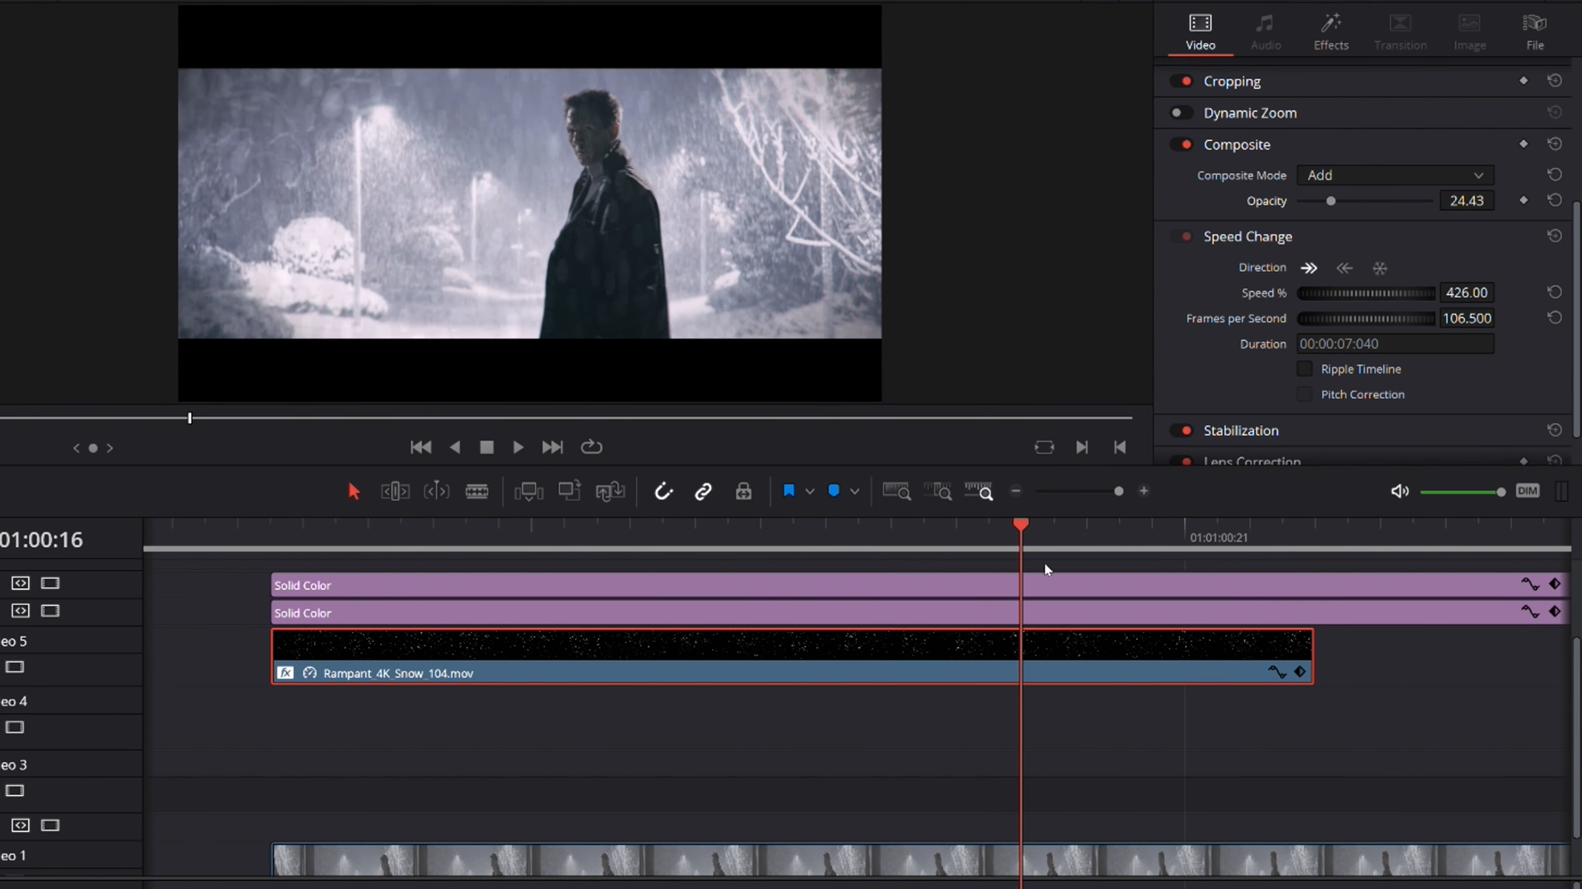
Task: Enable Ripple Timeline checkbox
Action: (x=1304, y=368)
